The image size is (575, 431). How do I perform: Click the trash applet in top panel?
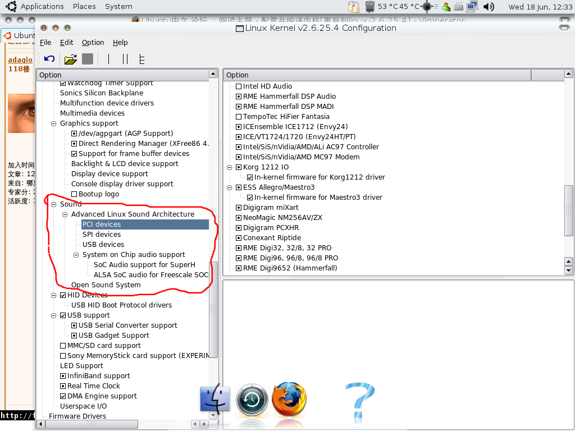click(x=370, y=6)
